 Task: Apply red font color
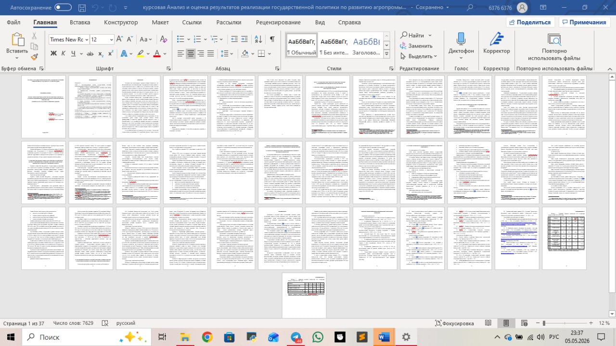156,53
